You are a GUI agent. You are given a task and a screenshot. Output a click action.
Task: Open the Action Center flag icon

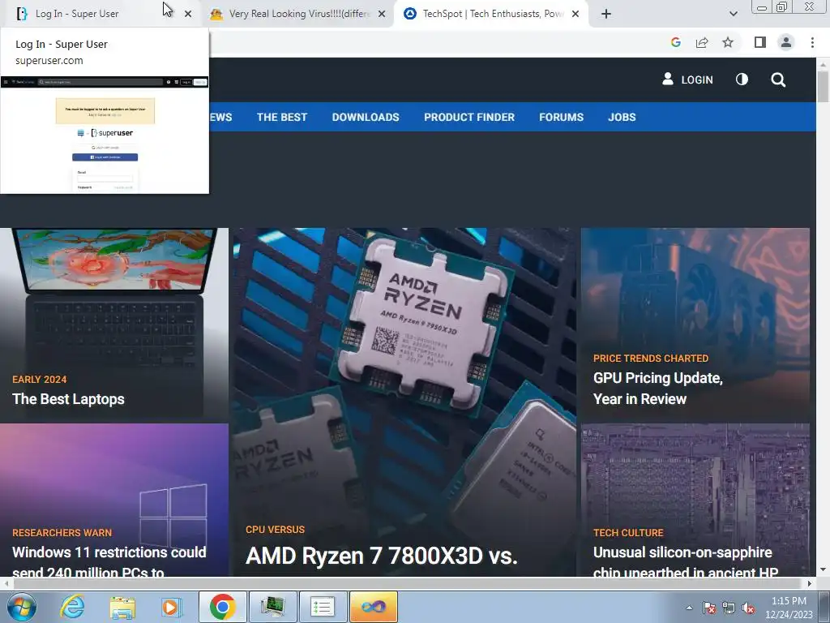[708, 608]
